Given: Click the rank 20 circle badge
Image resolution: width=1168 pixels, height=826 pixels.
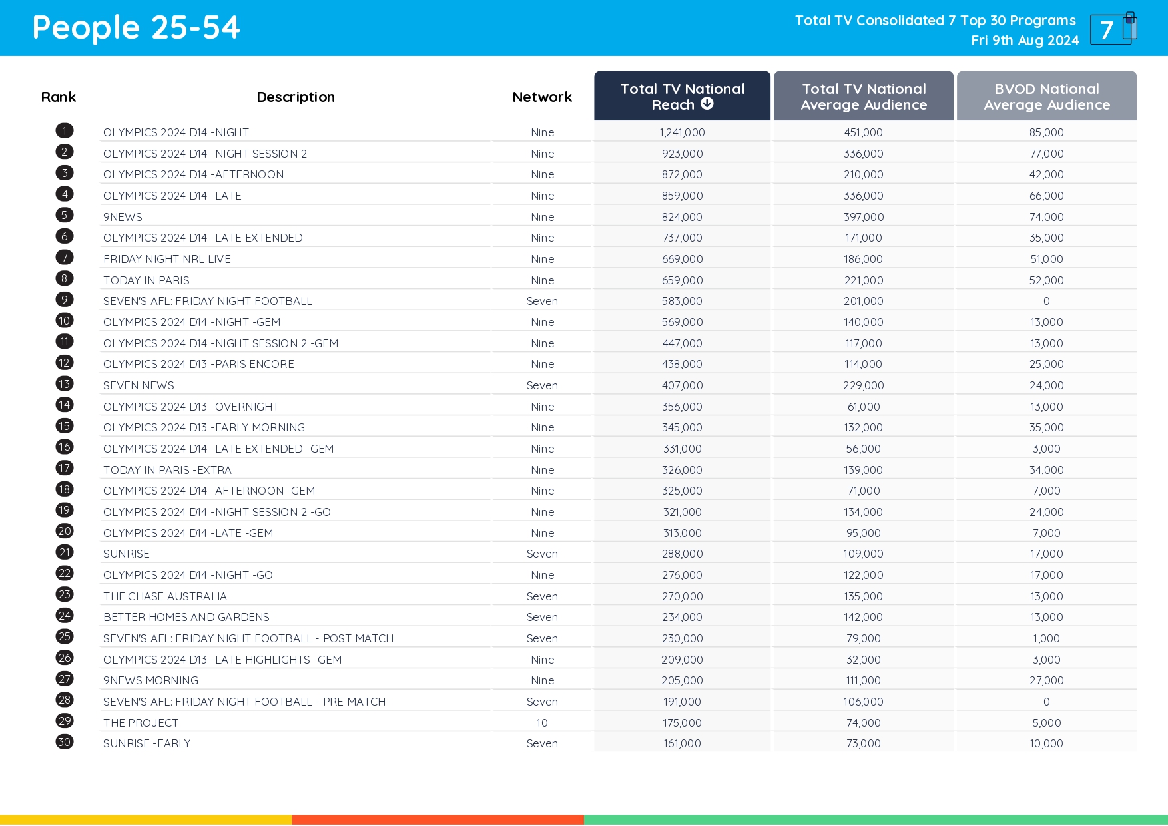Looking at the screenshot, I should click(64, 532).
